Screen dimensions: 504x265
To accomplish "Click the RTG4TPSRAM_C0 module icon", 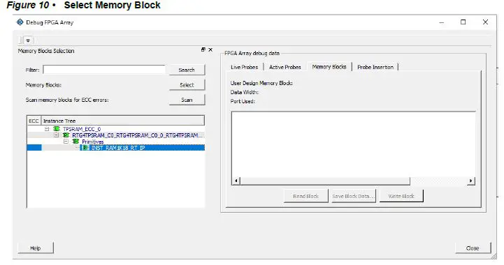I will (x=66, y=135).
